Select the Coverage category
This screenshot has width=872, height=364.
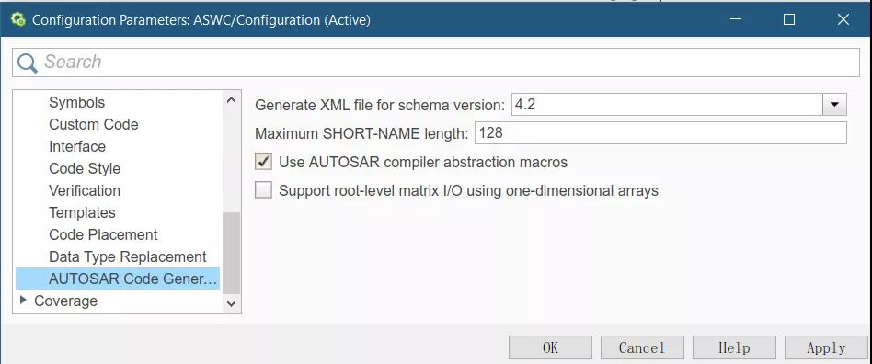coord(65,301)
